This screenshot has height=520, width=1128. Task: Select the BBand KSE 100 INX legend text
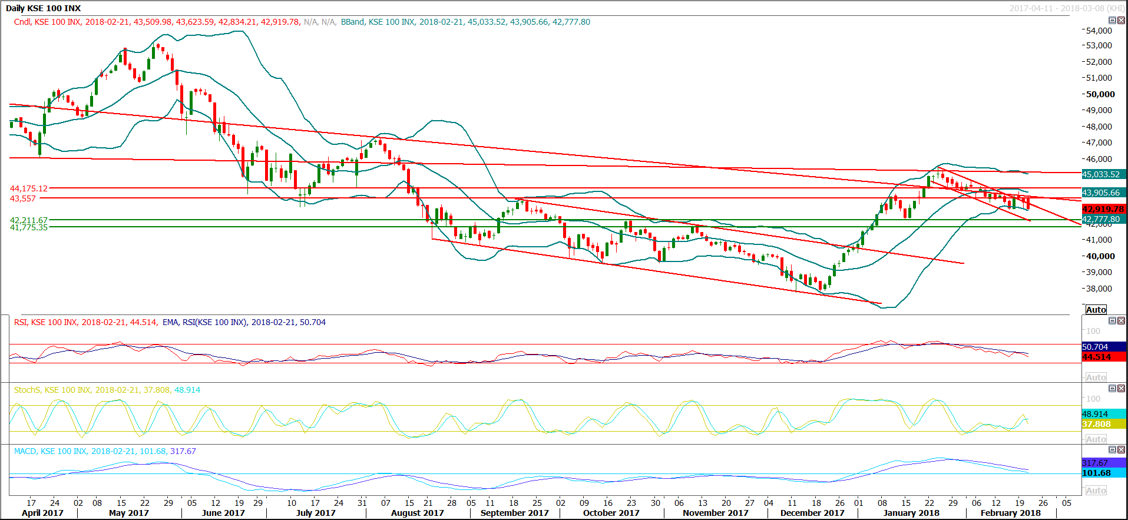pyautogui.click(x=465, y=22)
